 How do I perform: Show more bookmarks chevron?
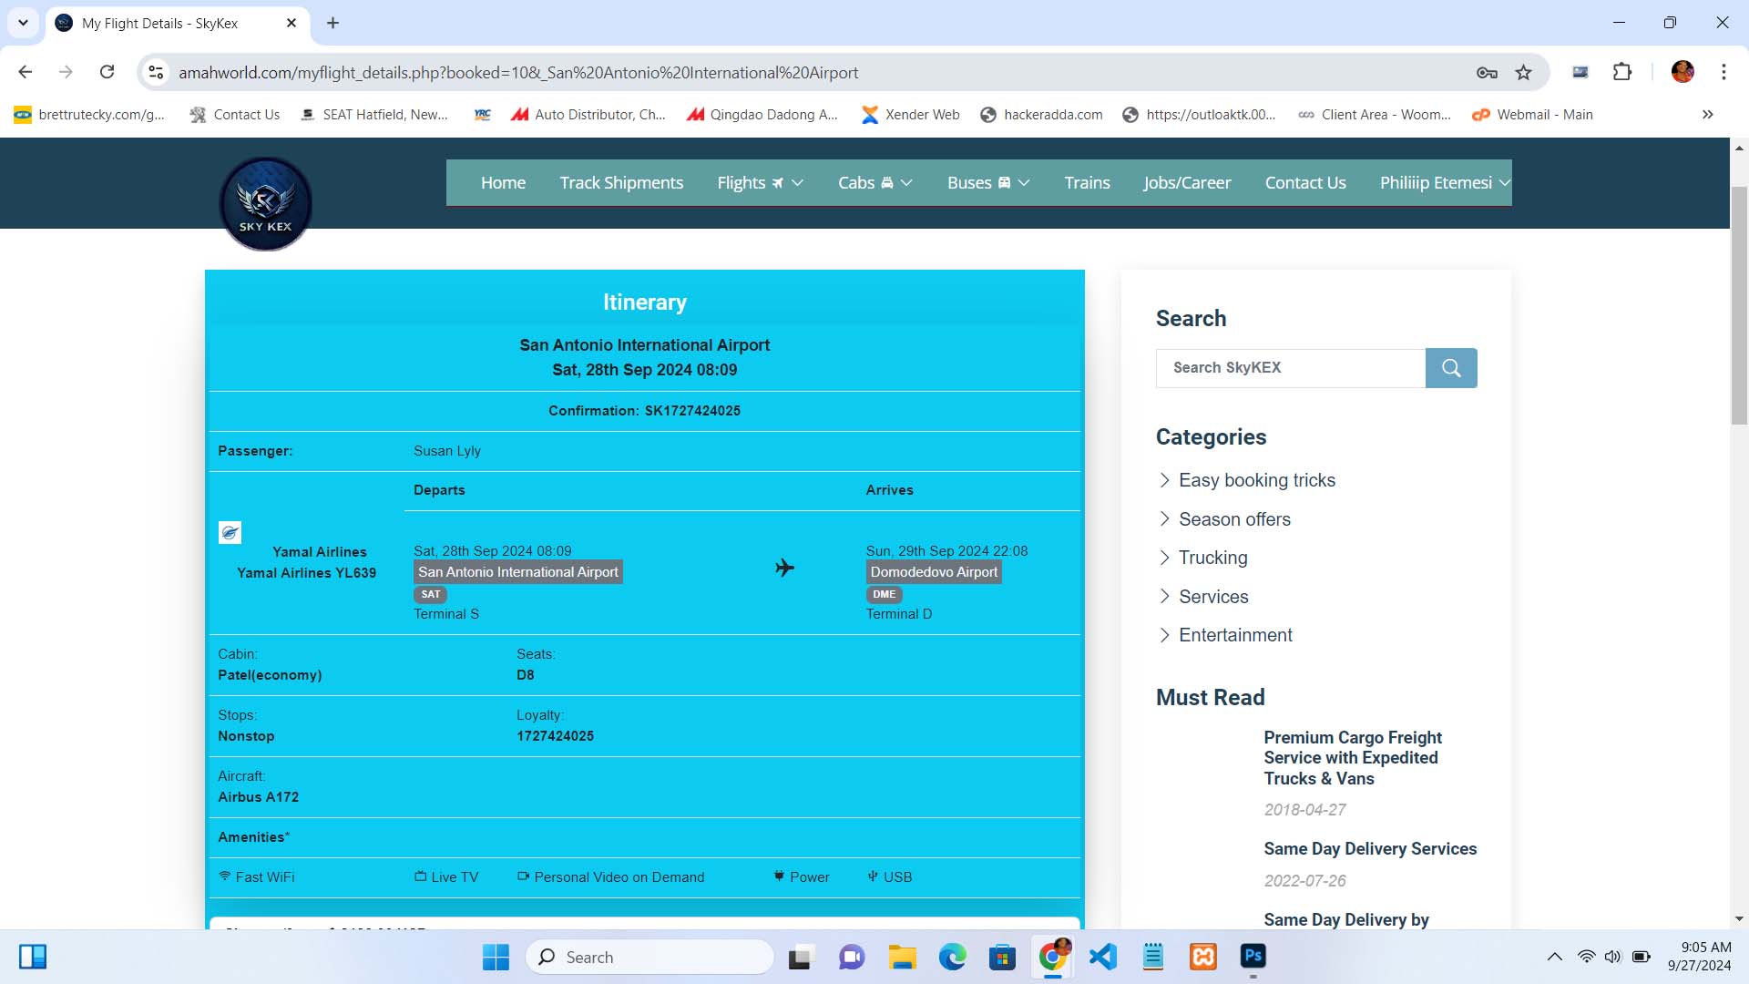click(x=1707, y=115)
